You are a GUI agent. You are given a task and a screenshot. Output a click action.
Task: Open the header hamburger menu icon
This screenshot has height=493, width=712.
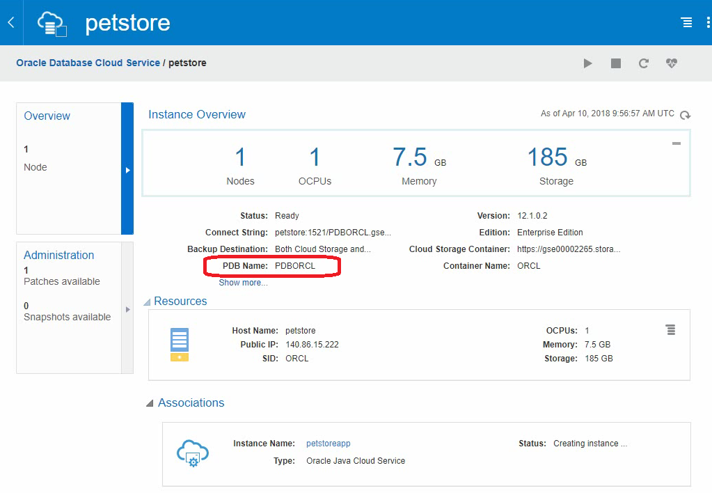[x=687, y=22]
